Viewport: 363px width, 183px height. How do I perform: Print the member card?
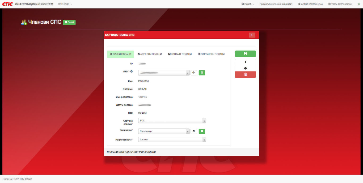[x=245, y=68]
